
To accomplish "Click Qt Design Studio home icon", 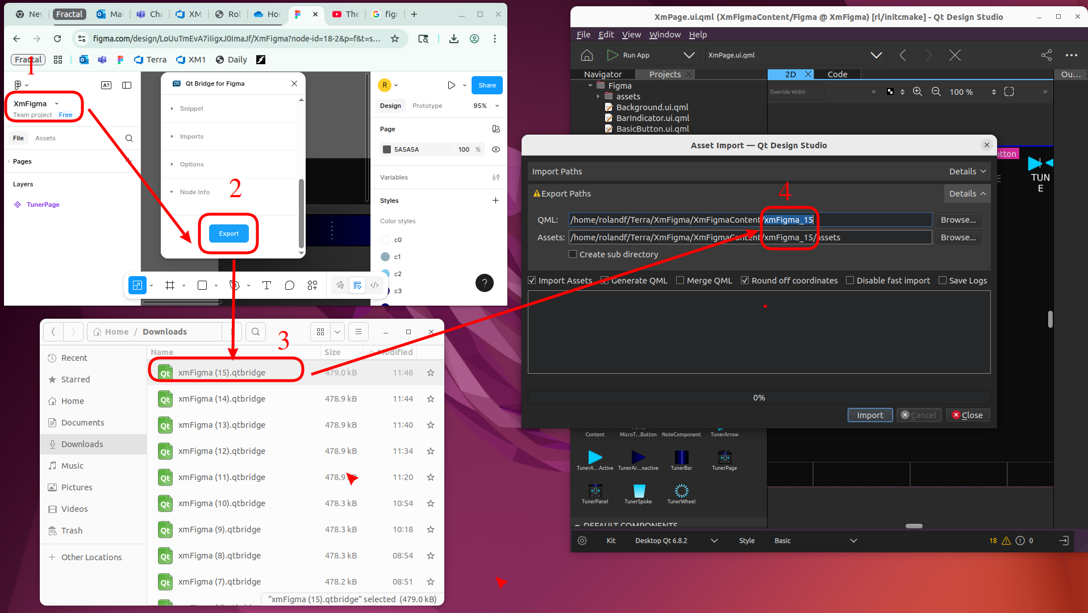I will click(587, 55).
